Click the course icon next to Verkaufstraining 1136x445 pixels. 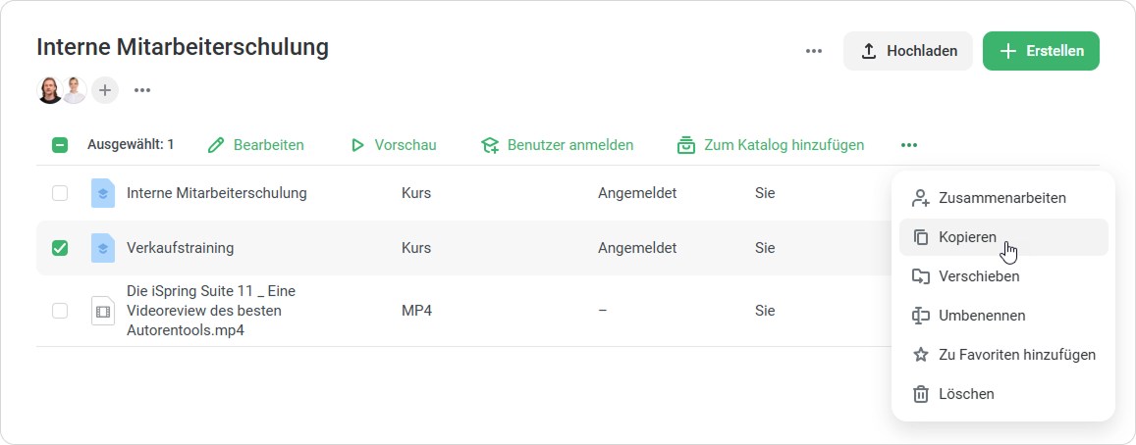tap(103, 248)
